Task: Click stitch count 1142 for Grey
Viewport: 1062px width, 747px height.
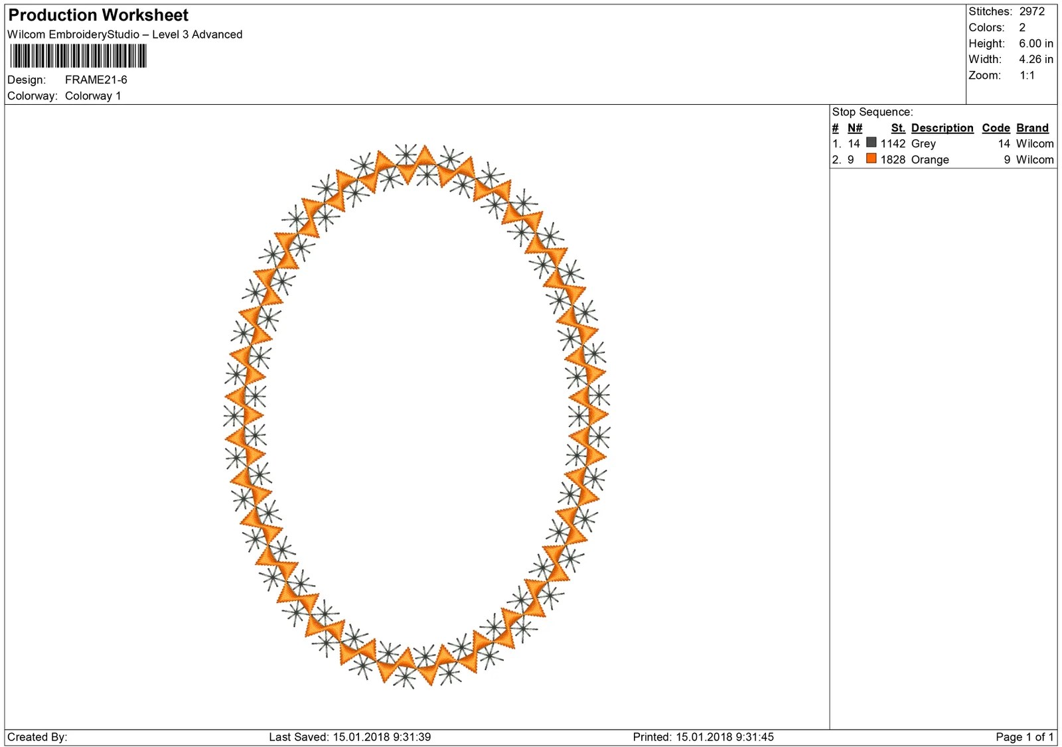Action: point(893,144)
